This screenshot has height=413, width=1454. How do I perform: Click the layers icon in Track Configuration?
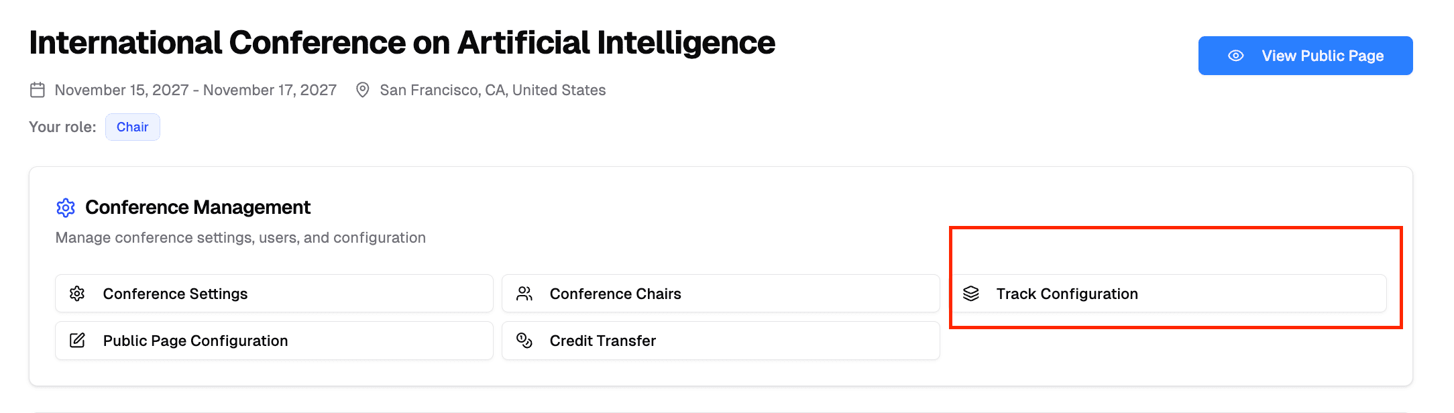pos(971,294)
